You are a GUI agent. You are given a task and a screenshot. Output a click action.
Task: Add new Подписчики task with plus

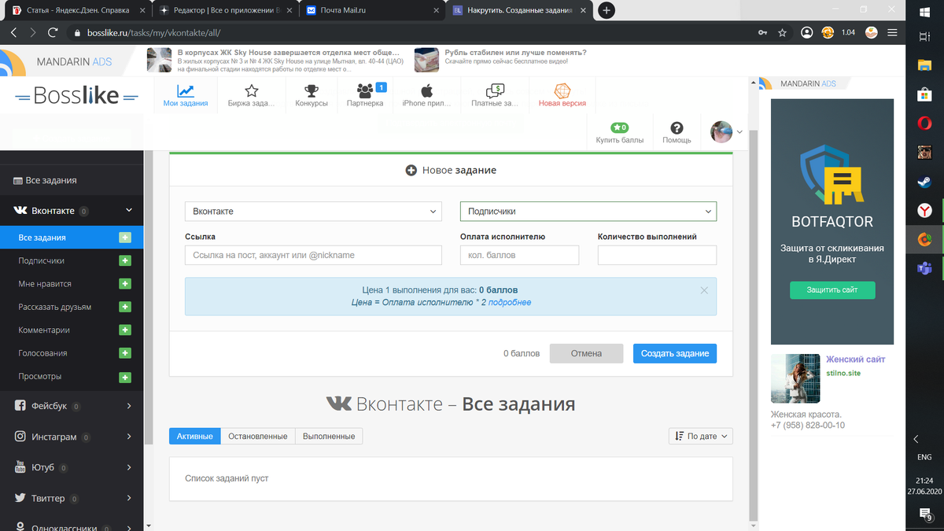click(x=125, y=260)
